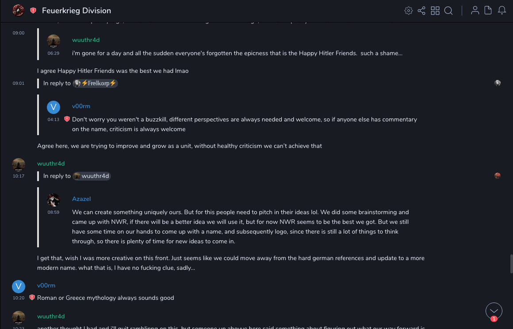This screenshot has width=513, height=329.
Task: Open room settings gear icon
Action: point(409,11)
